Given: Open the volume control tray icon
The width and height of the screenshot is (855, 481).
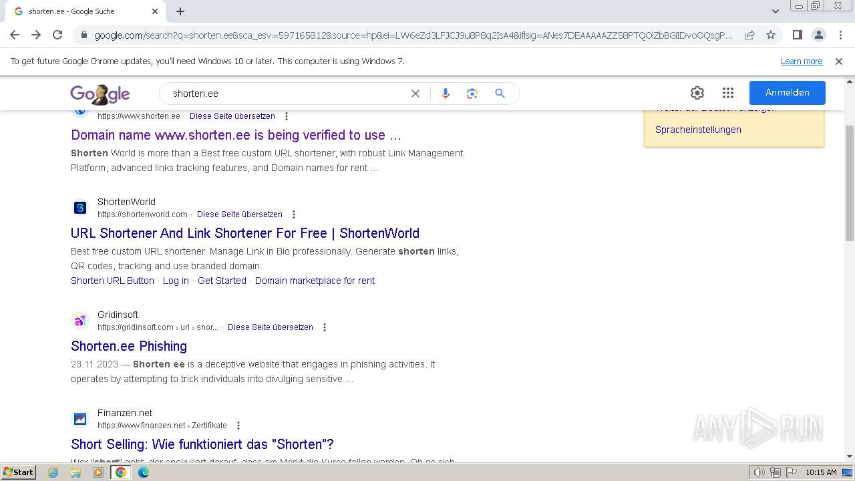Looking at the screenshot, I should 759,473.
